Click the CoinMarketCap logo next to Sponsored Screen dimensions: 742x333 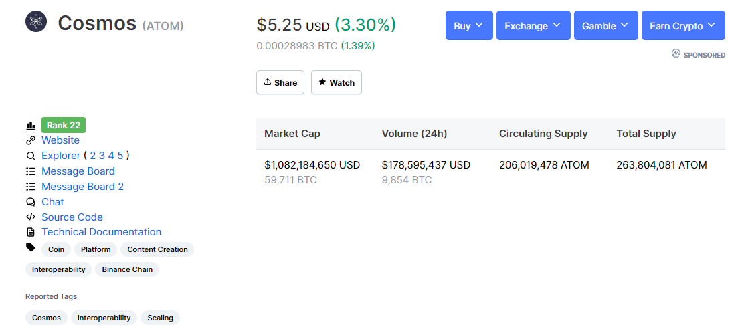click(x=676, y=54)
